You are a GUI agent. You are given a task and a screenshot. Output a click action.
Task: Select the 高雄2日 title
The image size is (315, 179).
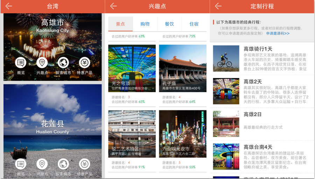(x=252, y=115)
